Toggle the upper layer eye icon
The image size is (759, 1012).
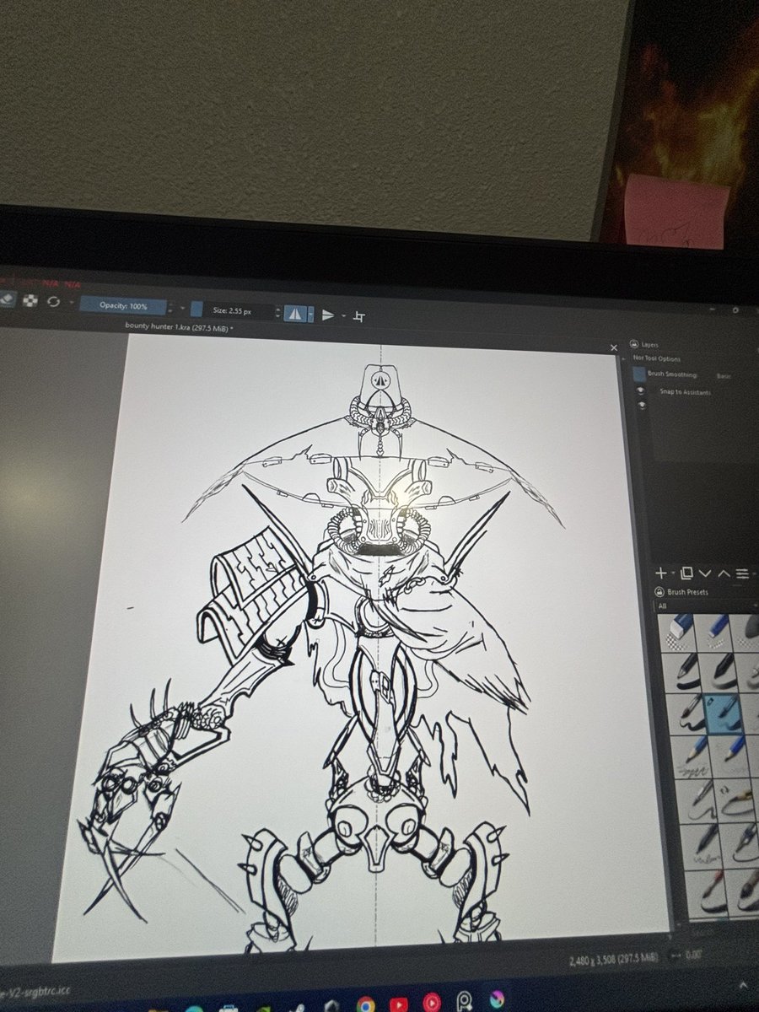tap(640, 391)
